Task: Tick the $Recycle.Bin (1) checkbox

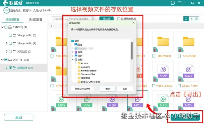Action: (10, 43)
